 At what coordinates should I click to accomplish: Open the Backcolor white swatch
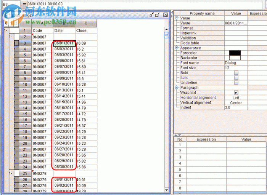point(235,58)
